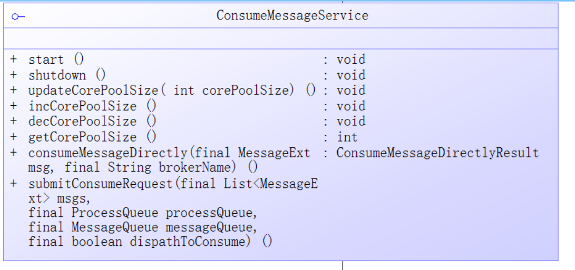The width and height of the screenshot is (575, 270).
Task: Click the getCorePoolSize () method
Action: pyautogui.click(x=92, y=137)
